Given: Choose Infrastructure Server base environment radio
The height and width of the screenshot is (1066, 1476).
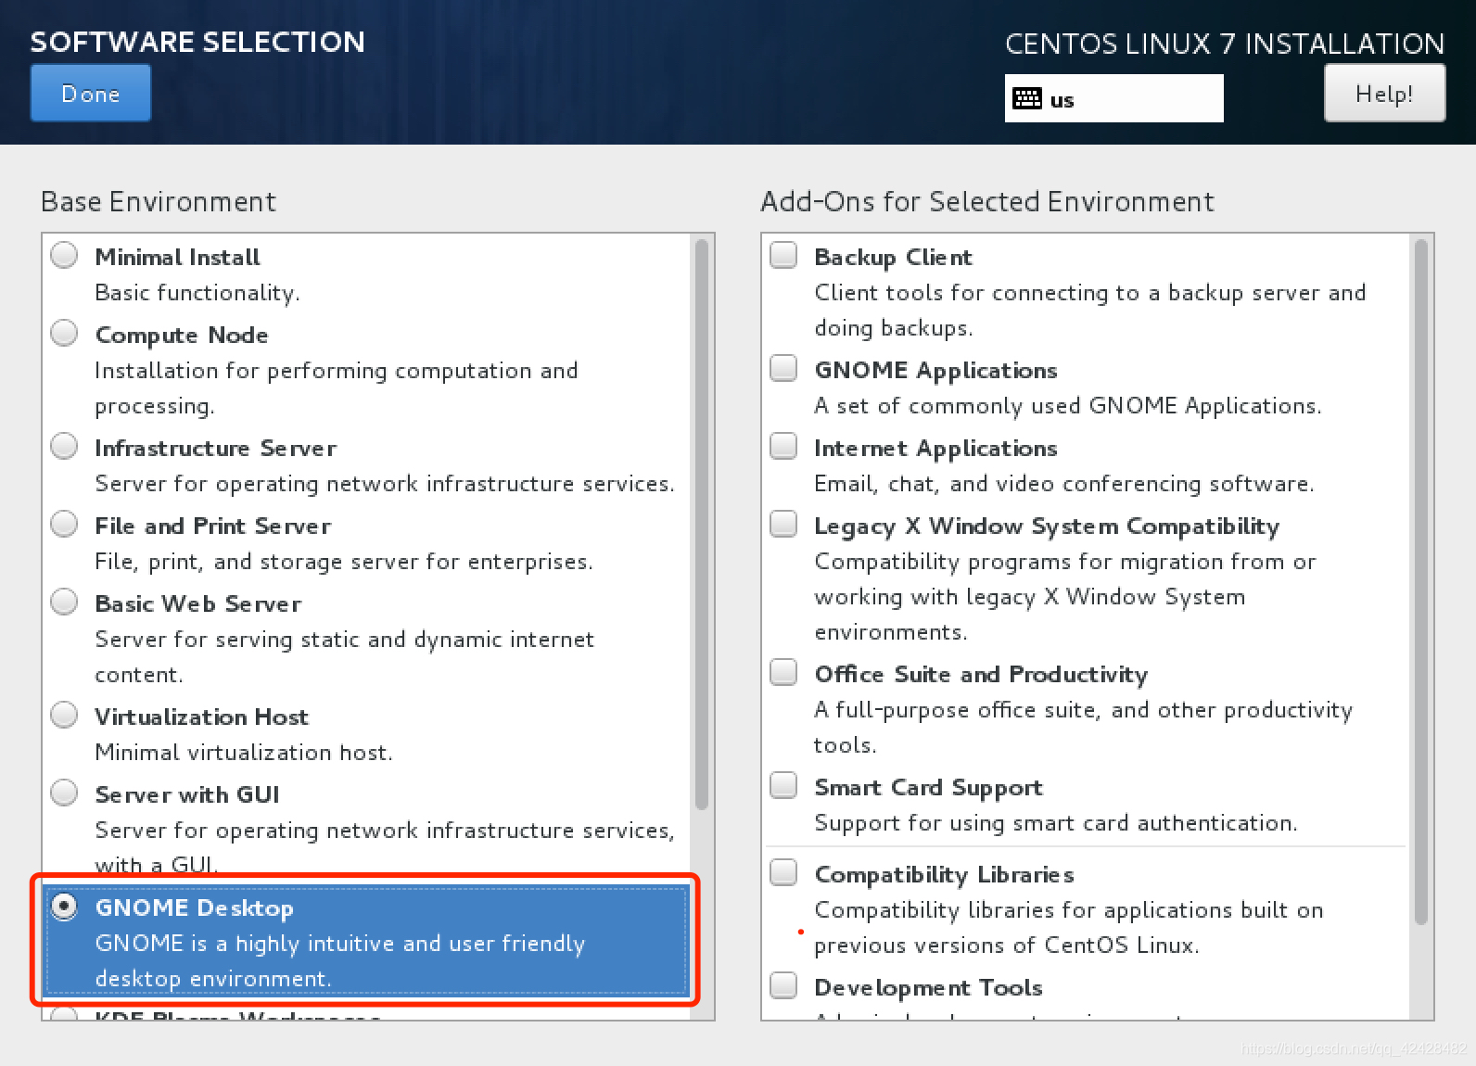Looking at the screenshot, I should pos(64,446).
